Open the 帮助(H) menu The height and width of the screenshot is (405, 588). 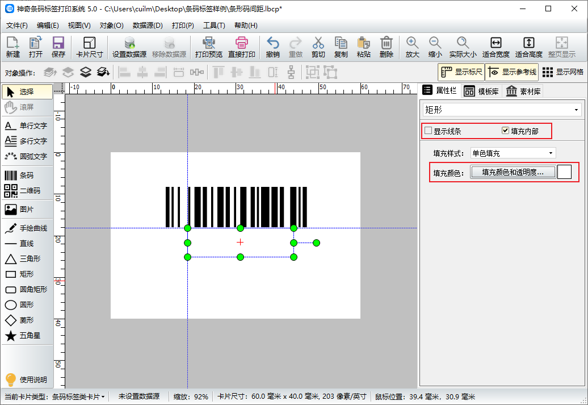pyautogui.click(x=246, y=26)
